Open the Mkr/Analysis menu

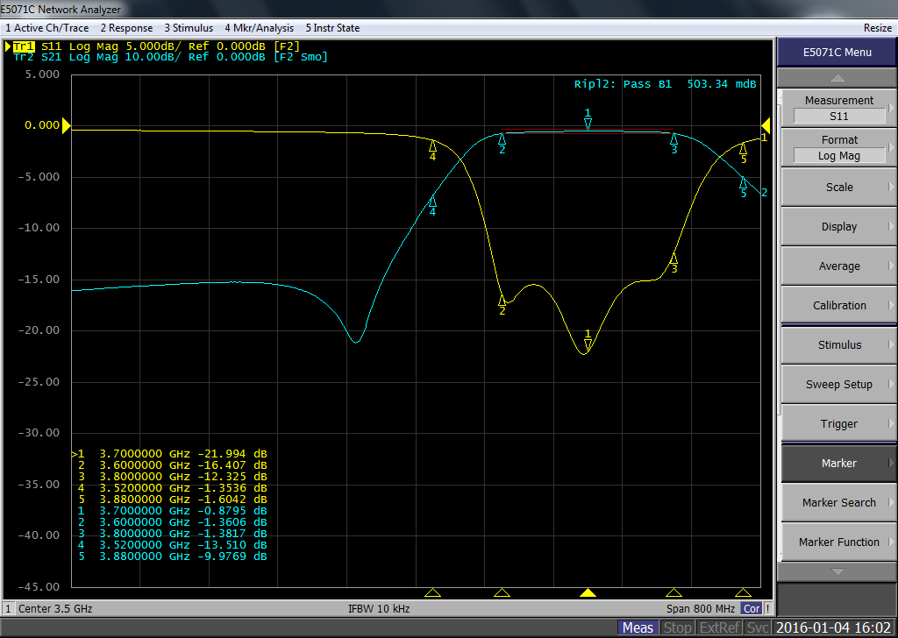click(x=260, y=28)
